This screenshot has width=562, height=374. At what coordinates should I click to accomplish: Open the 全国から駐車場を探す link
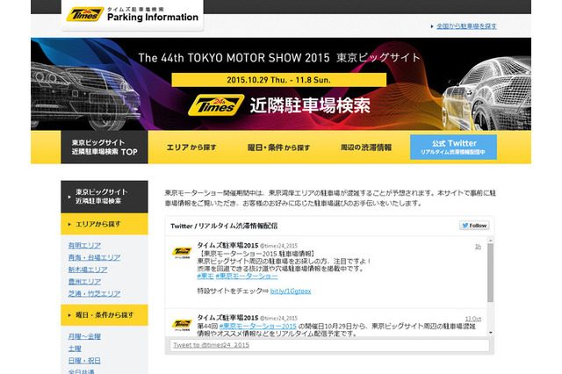click(466, 26)
